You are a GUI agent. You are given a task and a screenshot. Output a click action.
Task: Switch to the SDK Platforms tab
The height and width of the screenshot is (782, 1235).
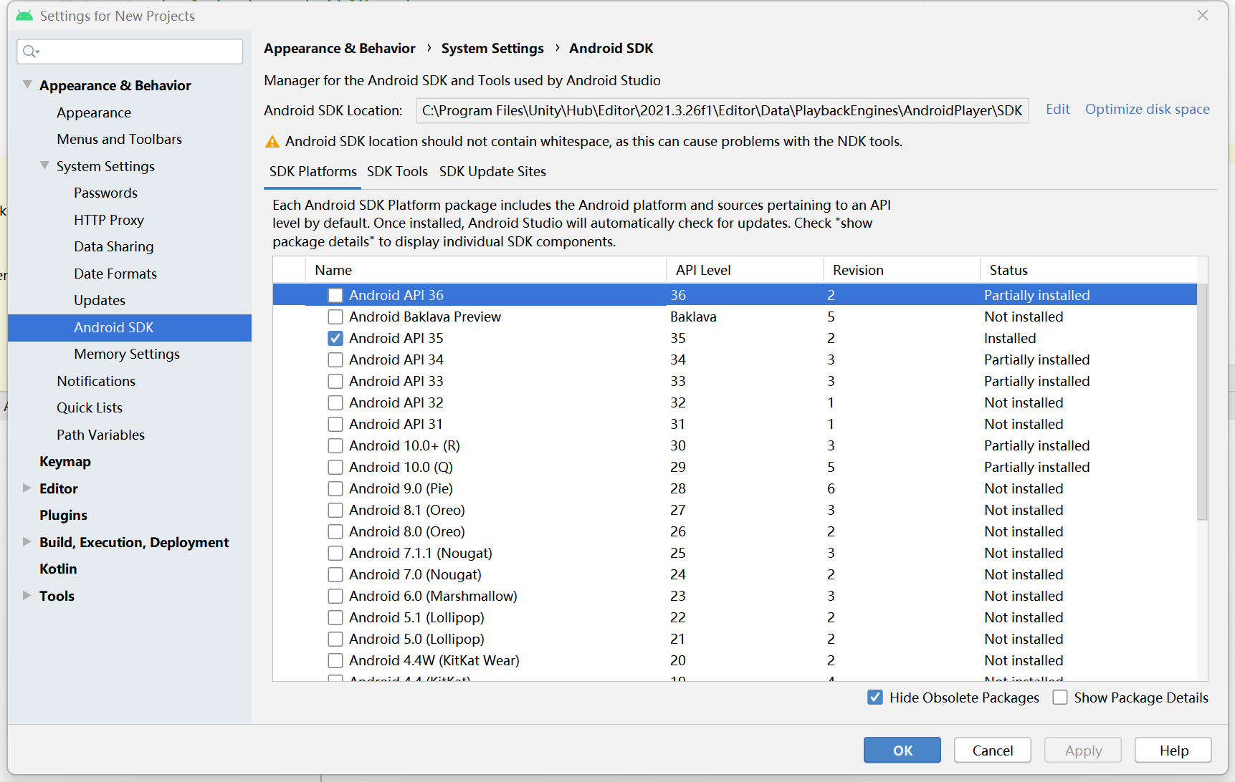tap(313, 172)
